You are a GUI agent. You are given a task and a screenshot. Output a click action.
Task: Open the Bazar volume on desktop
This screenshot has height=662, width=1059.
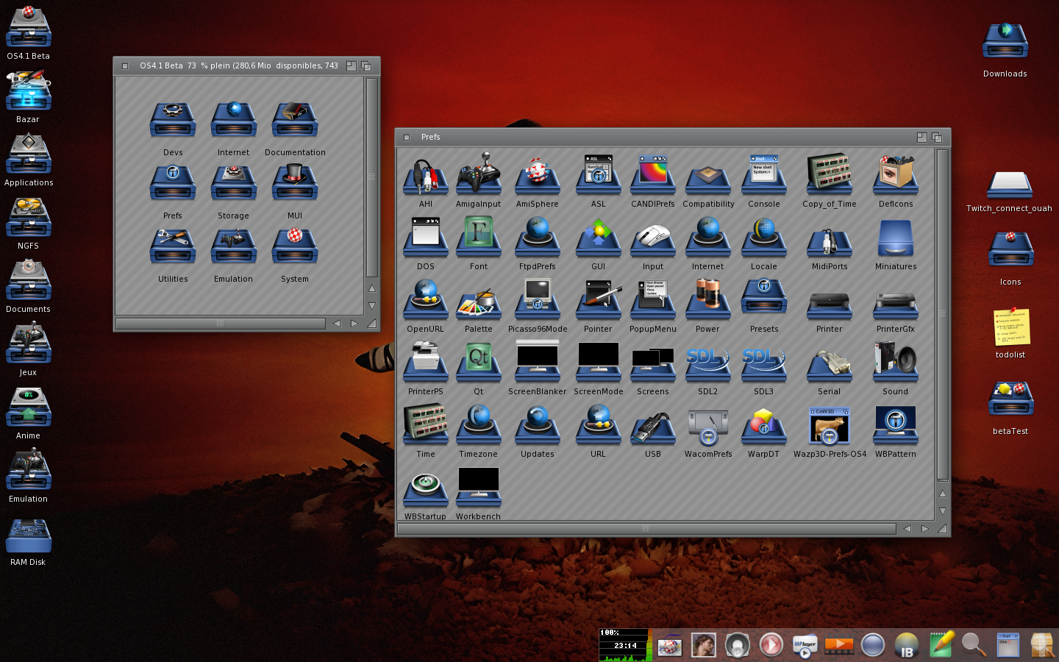coord(28,90)
